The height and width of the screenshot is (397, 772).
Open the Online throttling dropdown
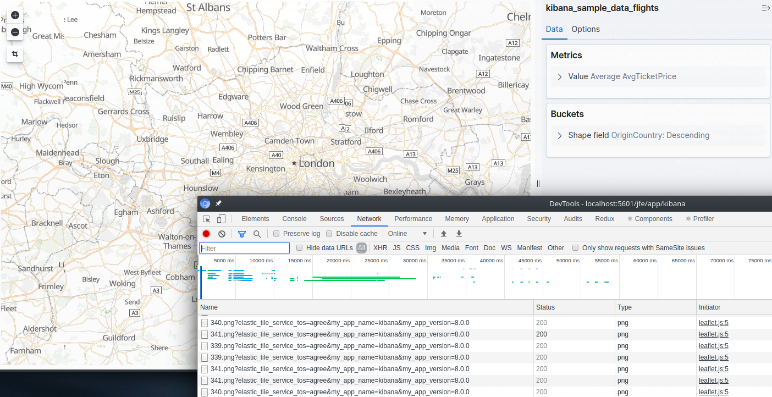tap(407, 234)
